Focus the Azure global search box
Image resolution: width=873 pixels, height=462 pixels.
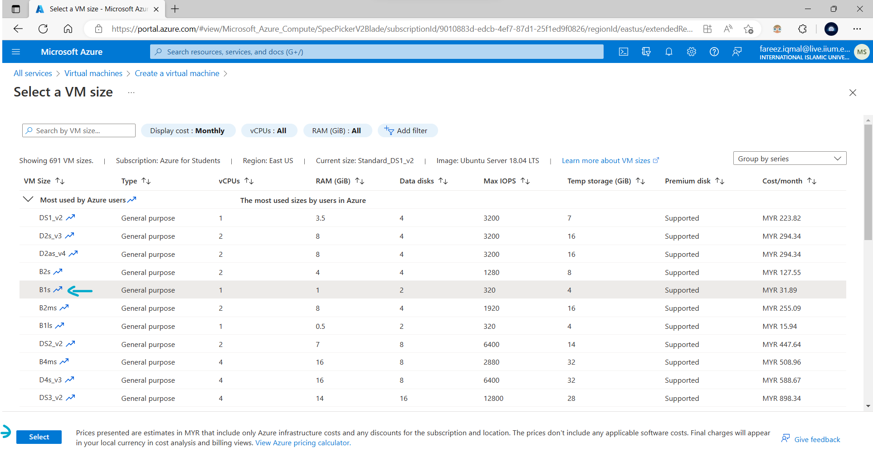pos(376,52)
